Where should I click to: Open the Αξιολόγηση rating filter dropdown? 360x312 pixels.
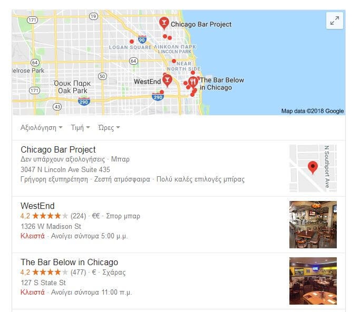coord(41,127)
